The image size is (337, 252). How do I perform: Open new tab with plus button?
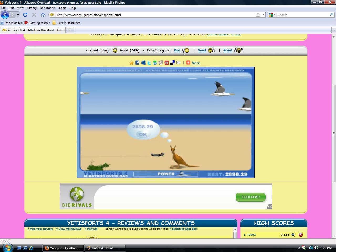coord(70,30)
